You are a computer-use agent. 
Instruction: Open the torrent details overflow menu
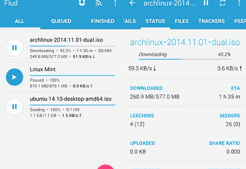[x=239, y=3]
